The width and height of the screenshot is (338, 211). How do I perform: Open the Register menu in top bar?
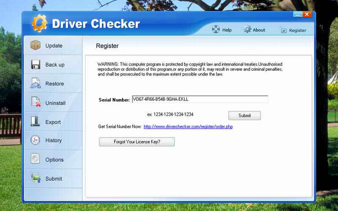293,30
